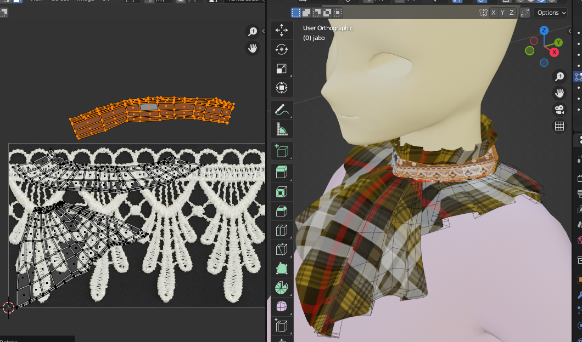Select the Loop Cut tool

pyautogui.click(x=282, y=231)
